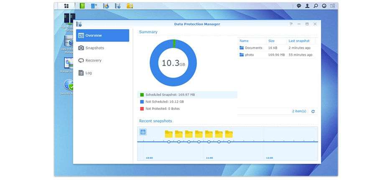Sort list by Name column header
The image size is (392, 180).
[x=252, y=41]
